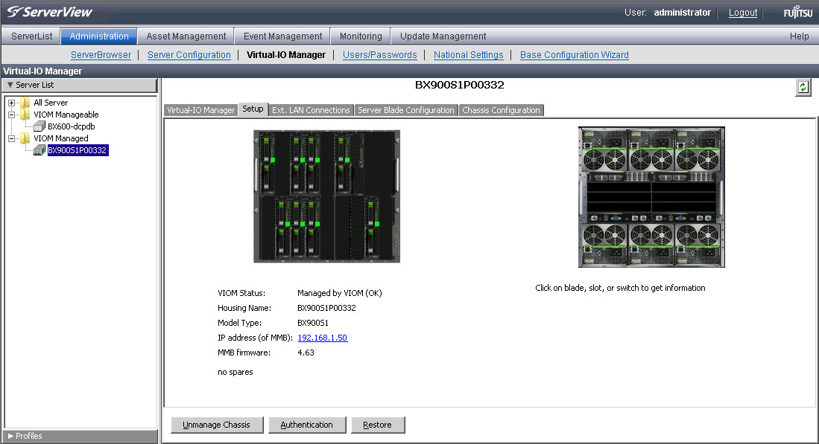This screenshot has width=819, height=444.
Task: Collapse the VIOM Managed tree node
Action: pos(11,138)
